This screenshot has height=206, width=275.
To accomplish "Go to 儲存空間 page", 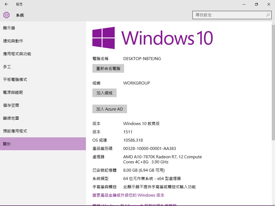I will click(x=43, y=105).
